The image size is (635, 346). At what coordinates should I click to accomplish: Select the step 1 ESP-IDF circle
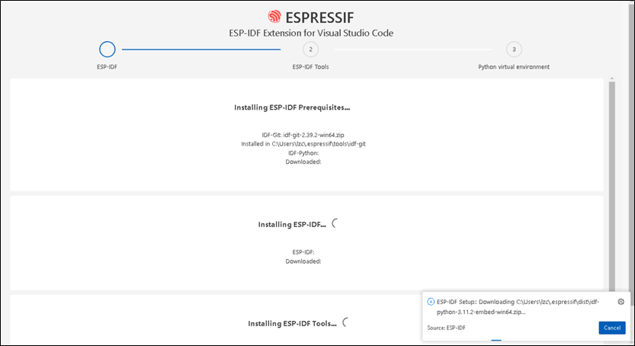[x=107, y=50]
